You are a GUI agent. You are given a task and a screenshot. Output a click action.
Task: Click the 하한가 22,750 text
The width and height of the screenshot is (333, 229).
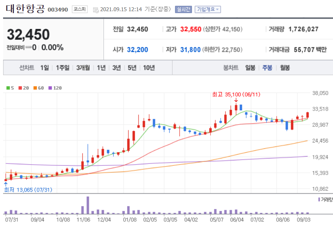(222, 50)
